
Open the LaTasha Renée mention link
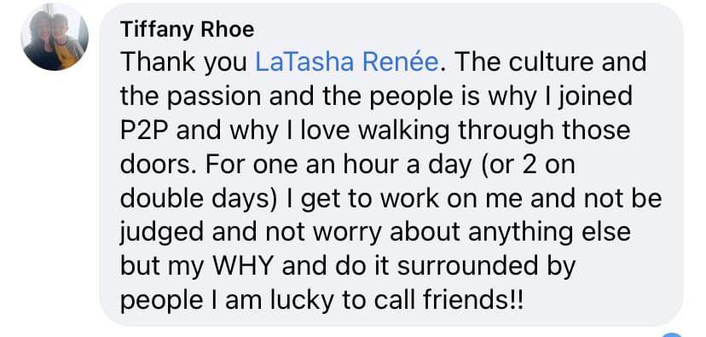(347, 62)
